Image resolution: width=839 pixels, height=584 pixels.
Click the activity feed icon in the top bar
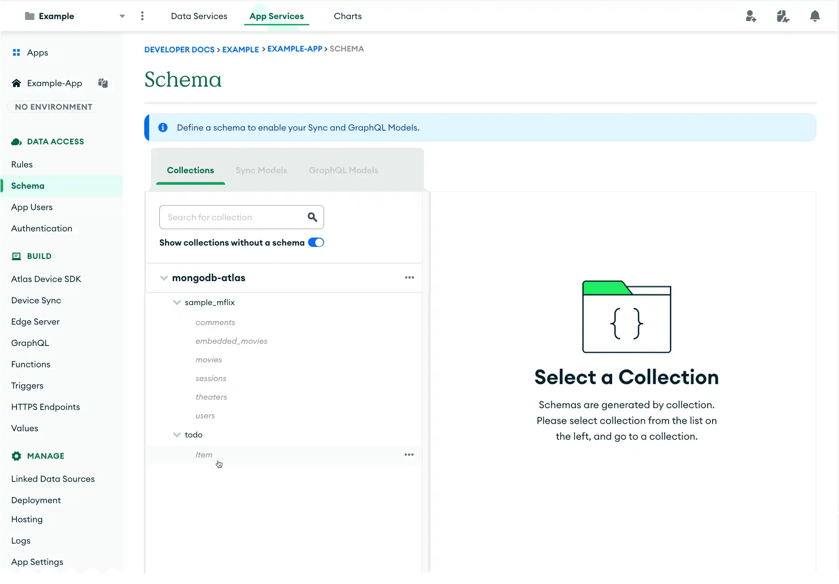(x=783, y=16)
